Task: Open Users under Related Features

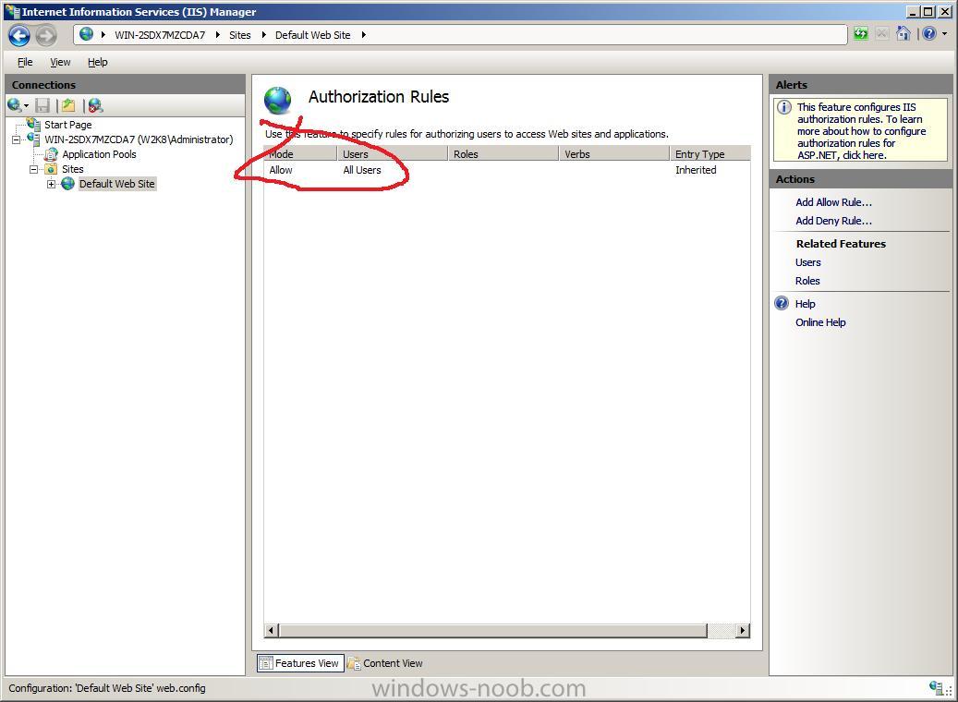Action: 807,262
